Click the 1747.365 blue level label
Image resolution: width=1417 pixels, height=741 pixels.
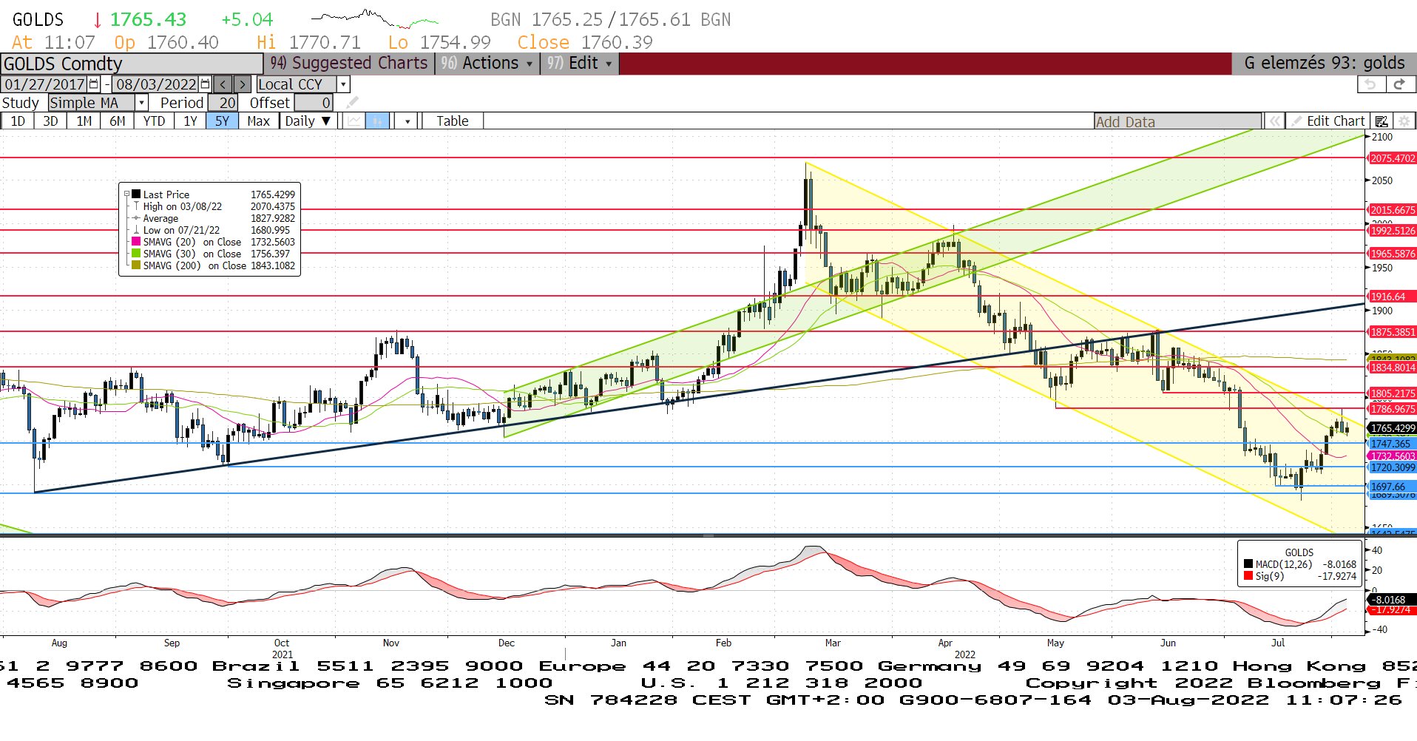[1393, 444]
